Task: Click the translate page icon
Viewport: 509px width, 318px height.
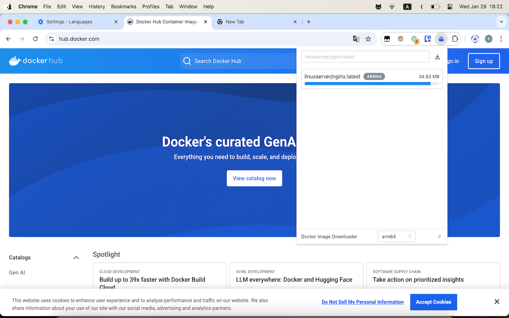Action: [x=356, y=39]
